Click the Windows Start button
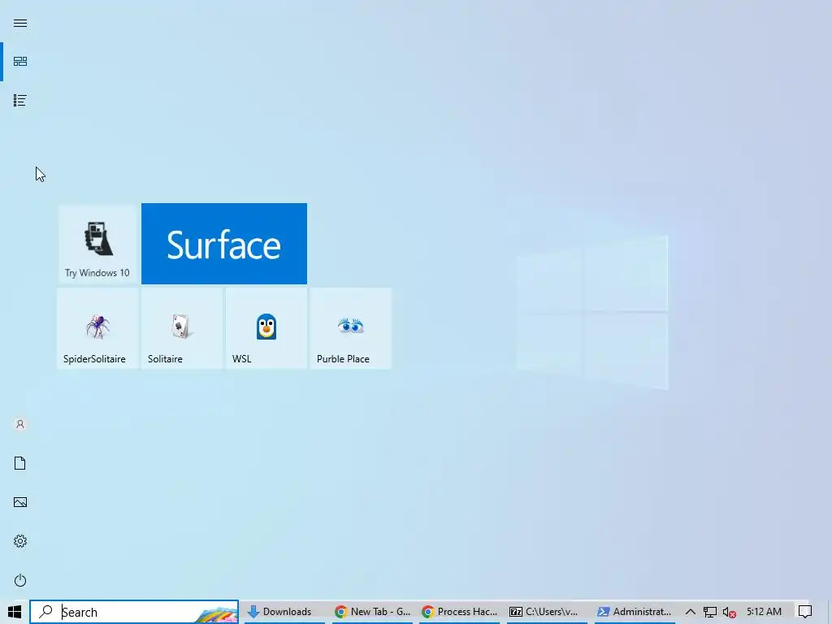This screenshot has height=624, width=832. (15, 612)
